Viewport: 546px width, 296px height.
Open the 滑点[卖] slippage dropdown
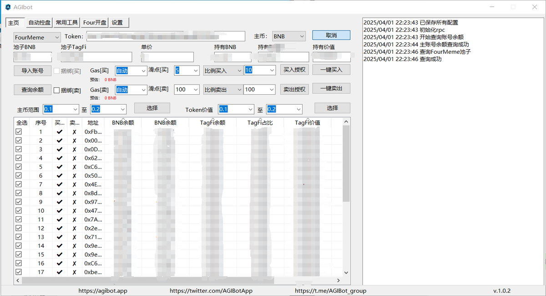click(x=187, y=89)
